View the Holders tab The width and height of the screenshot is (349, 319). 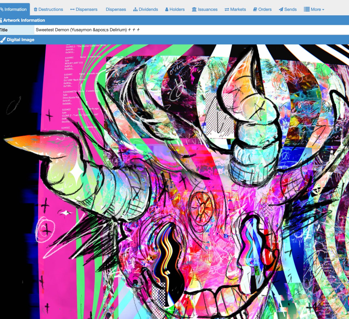[175, 9]
